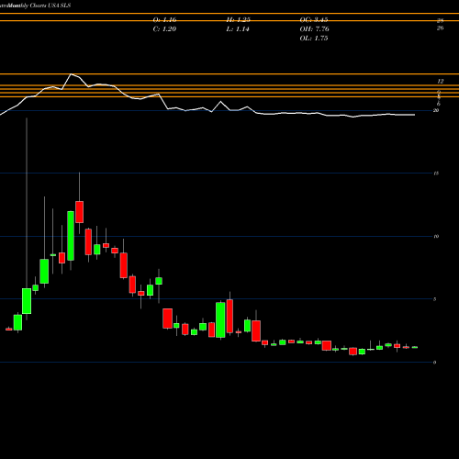Click the "OL: 1.75" reading
459x459 pixels.
[x=314, y=39]
